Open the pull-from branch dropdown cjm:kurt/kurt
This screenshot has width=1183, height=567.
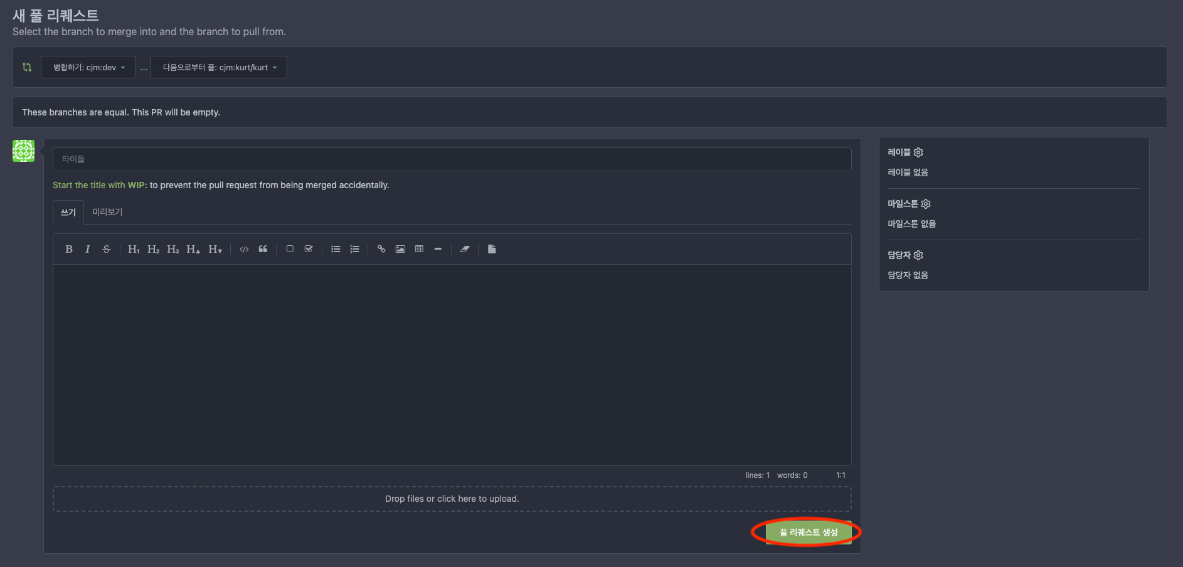(x=219, y=67)
